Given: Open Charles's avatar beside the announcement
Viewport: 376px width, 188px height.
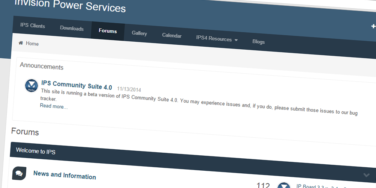Looking at the screenshot, I should click(32, 85).
